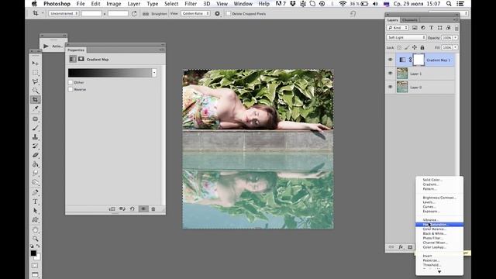Image resolution: width=496 pixels, height=279 pixels.
Task: Click the foreground black color swatch
Action: 33,253
